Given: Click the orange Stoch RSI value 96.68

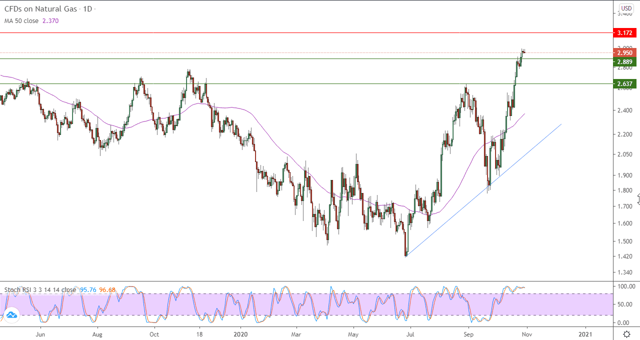Looking at the screenshot, I should tap(107, 290).
